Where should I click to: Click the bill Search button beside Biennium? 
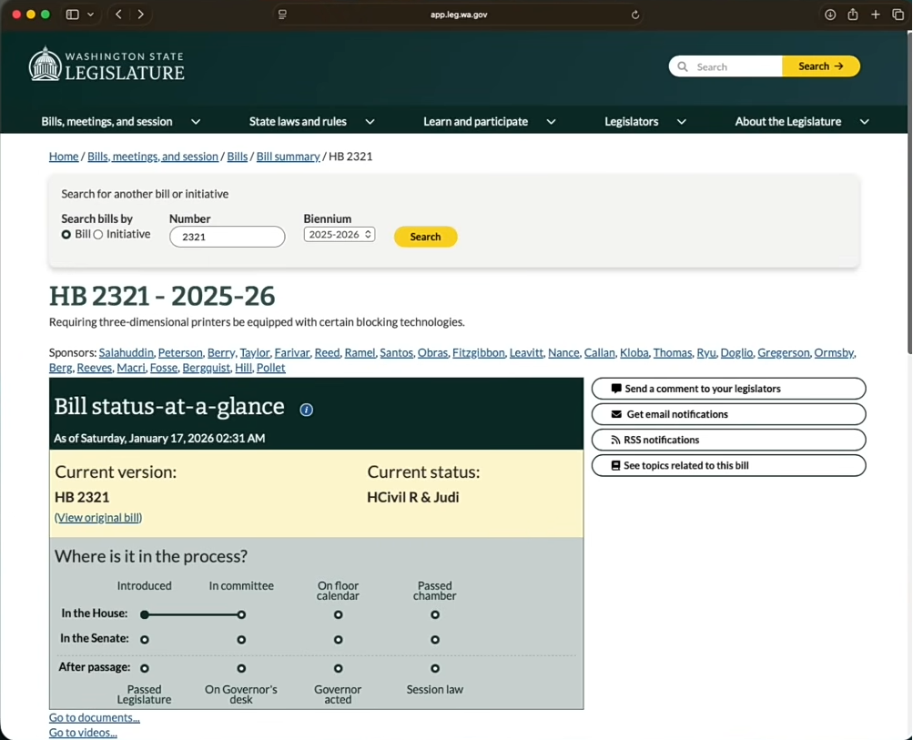pos(426,237)
